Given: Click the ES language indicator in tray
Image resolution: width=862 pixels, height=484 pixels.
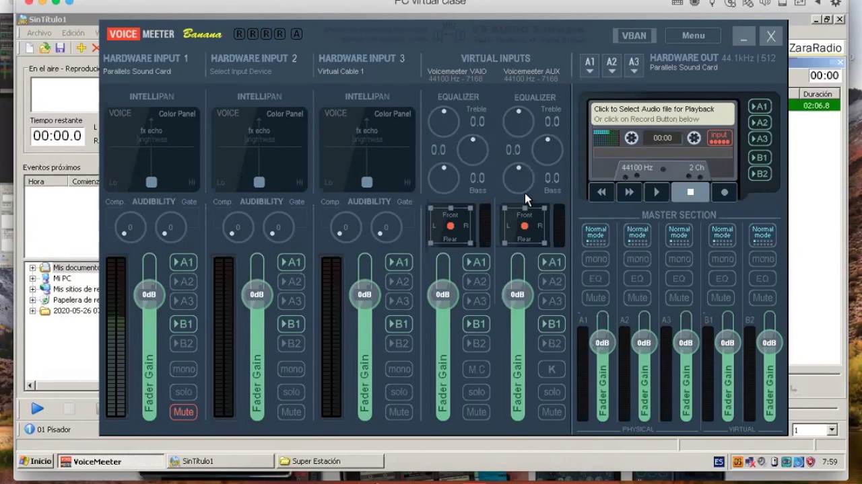Looking at the screenshot, I should 719,462.
